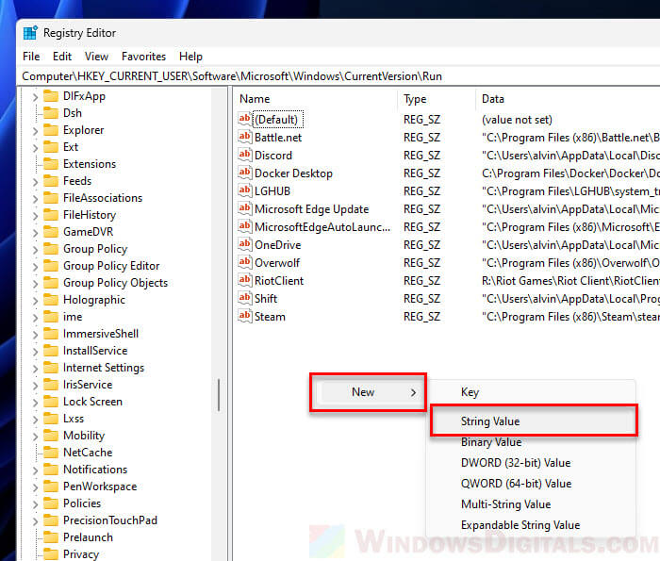Select the Shift value icon
The height and width of the screenshot is (561, 660).
pyautogui.click(x=244, y=298)
